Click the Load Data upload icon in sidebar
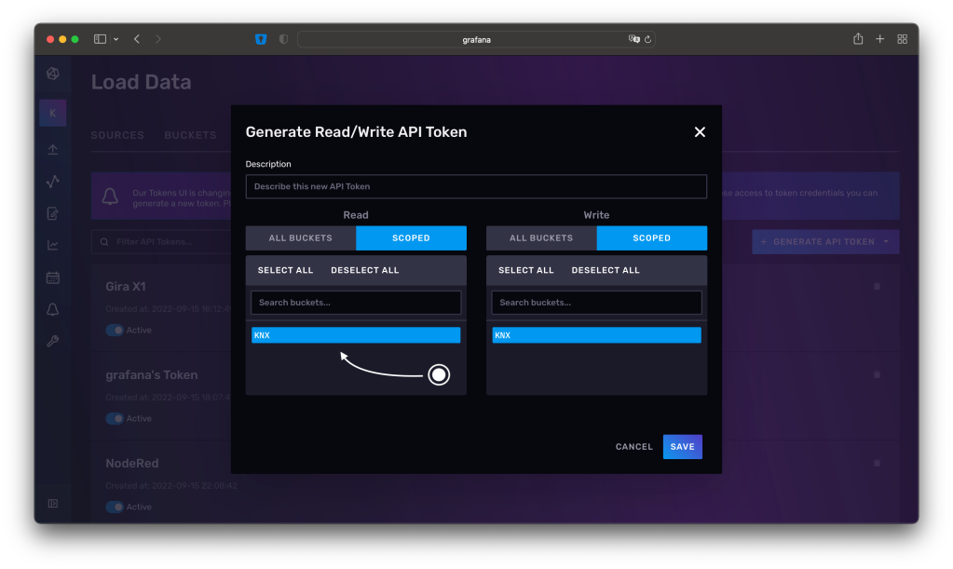The image size is (953, 569). 53,150
